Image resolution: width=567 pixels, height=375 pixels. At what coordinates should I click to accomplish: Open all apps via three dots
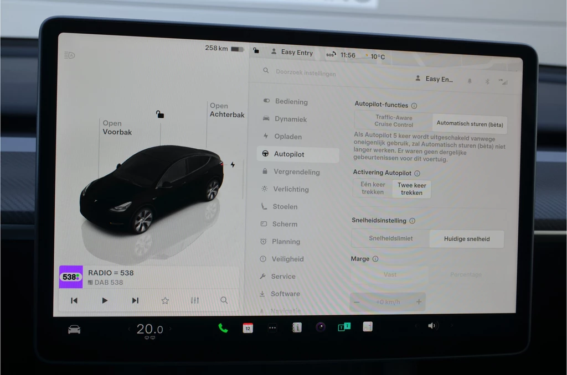(x=272, y=328)
